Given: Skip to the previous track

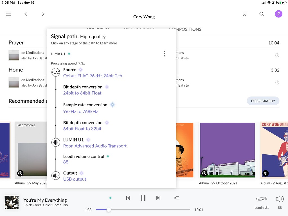Looking at the screenshot, I should [128, 198].
